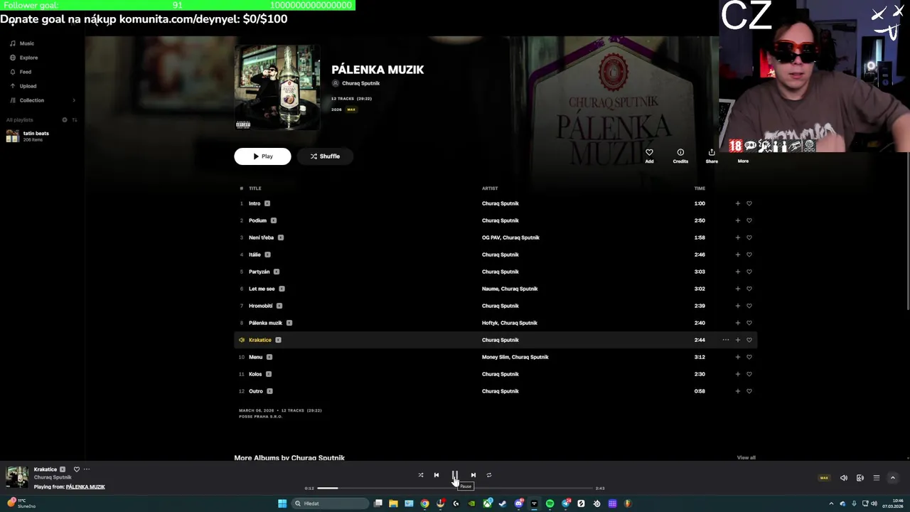The image size is (910, 512).
Task: Like the Partyzán track
Action: point(749,272)
